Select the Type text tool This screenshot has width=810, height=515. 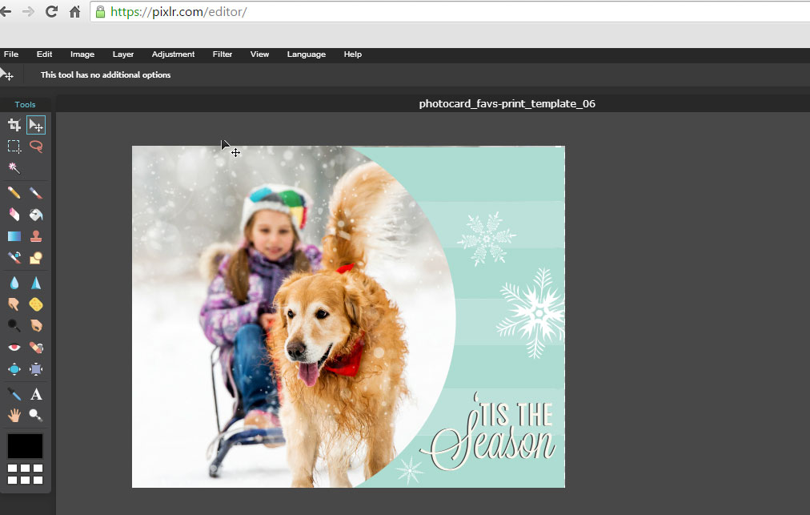coord(36,394)
